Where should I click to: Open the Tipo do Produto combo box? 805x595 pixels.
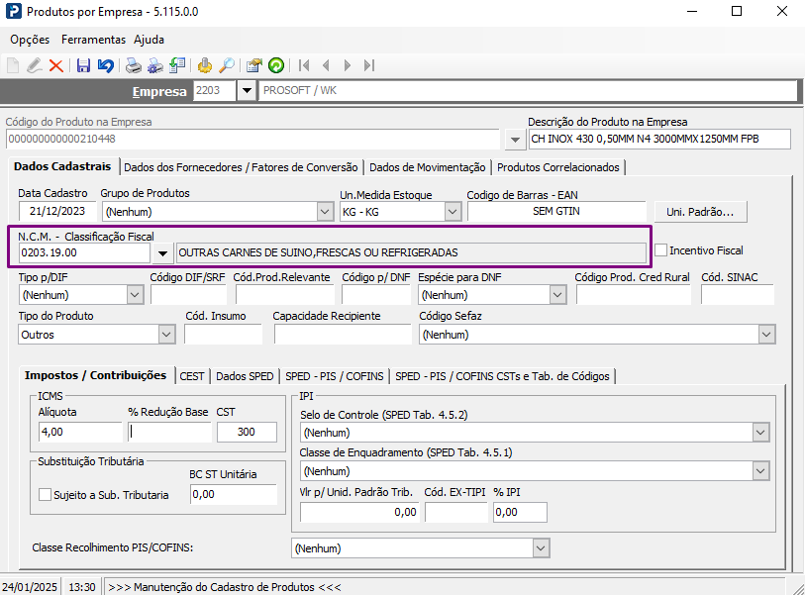click(x=96, y=335)
